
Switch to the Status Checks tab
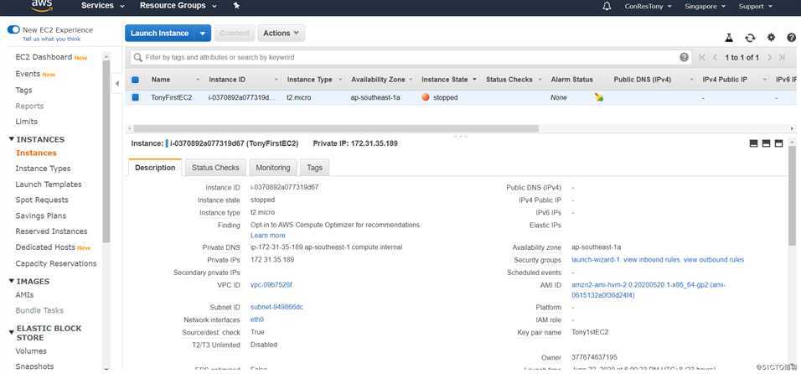pos(215,168)
